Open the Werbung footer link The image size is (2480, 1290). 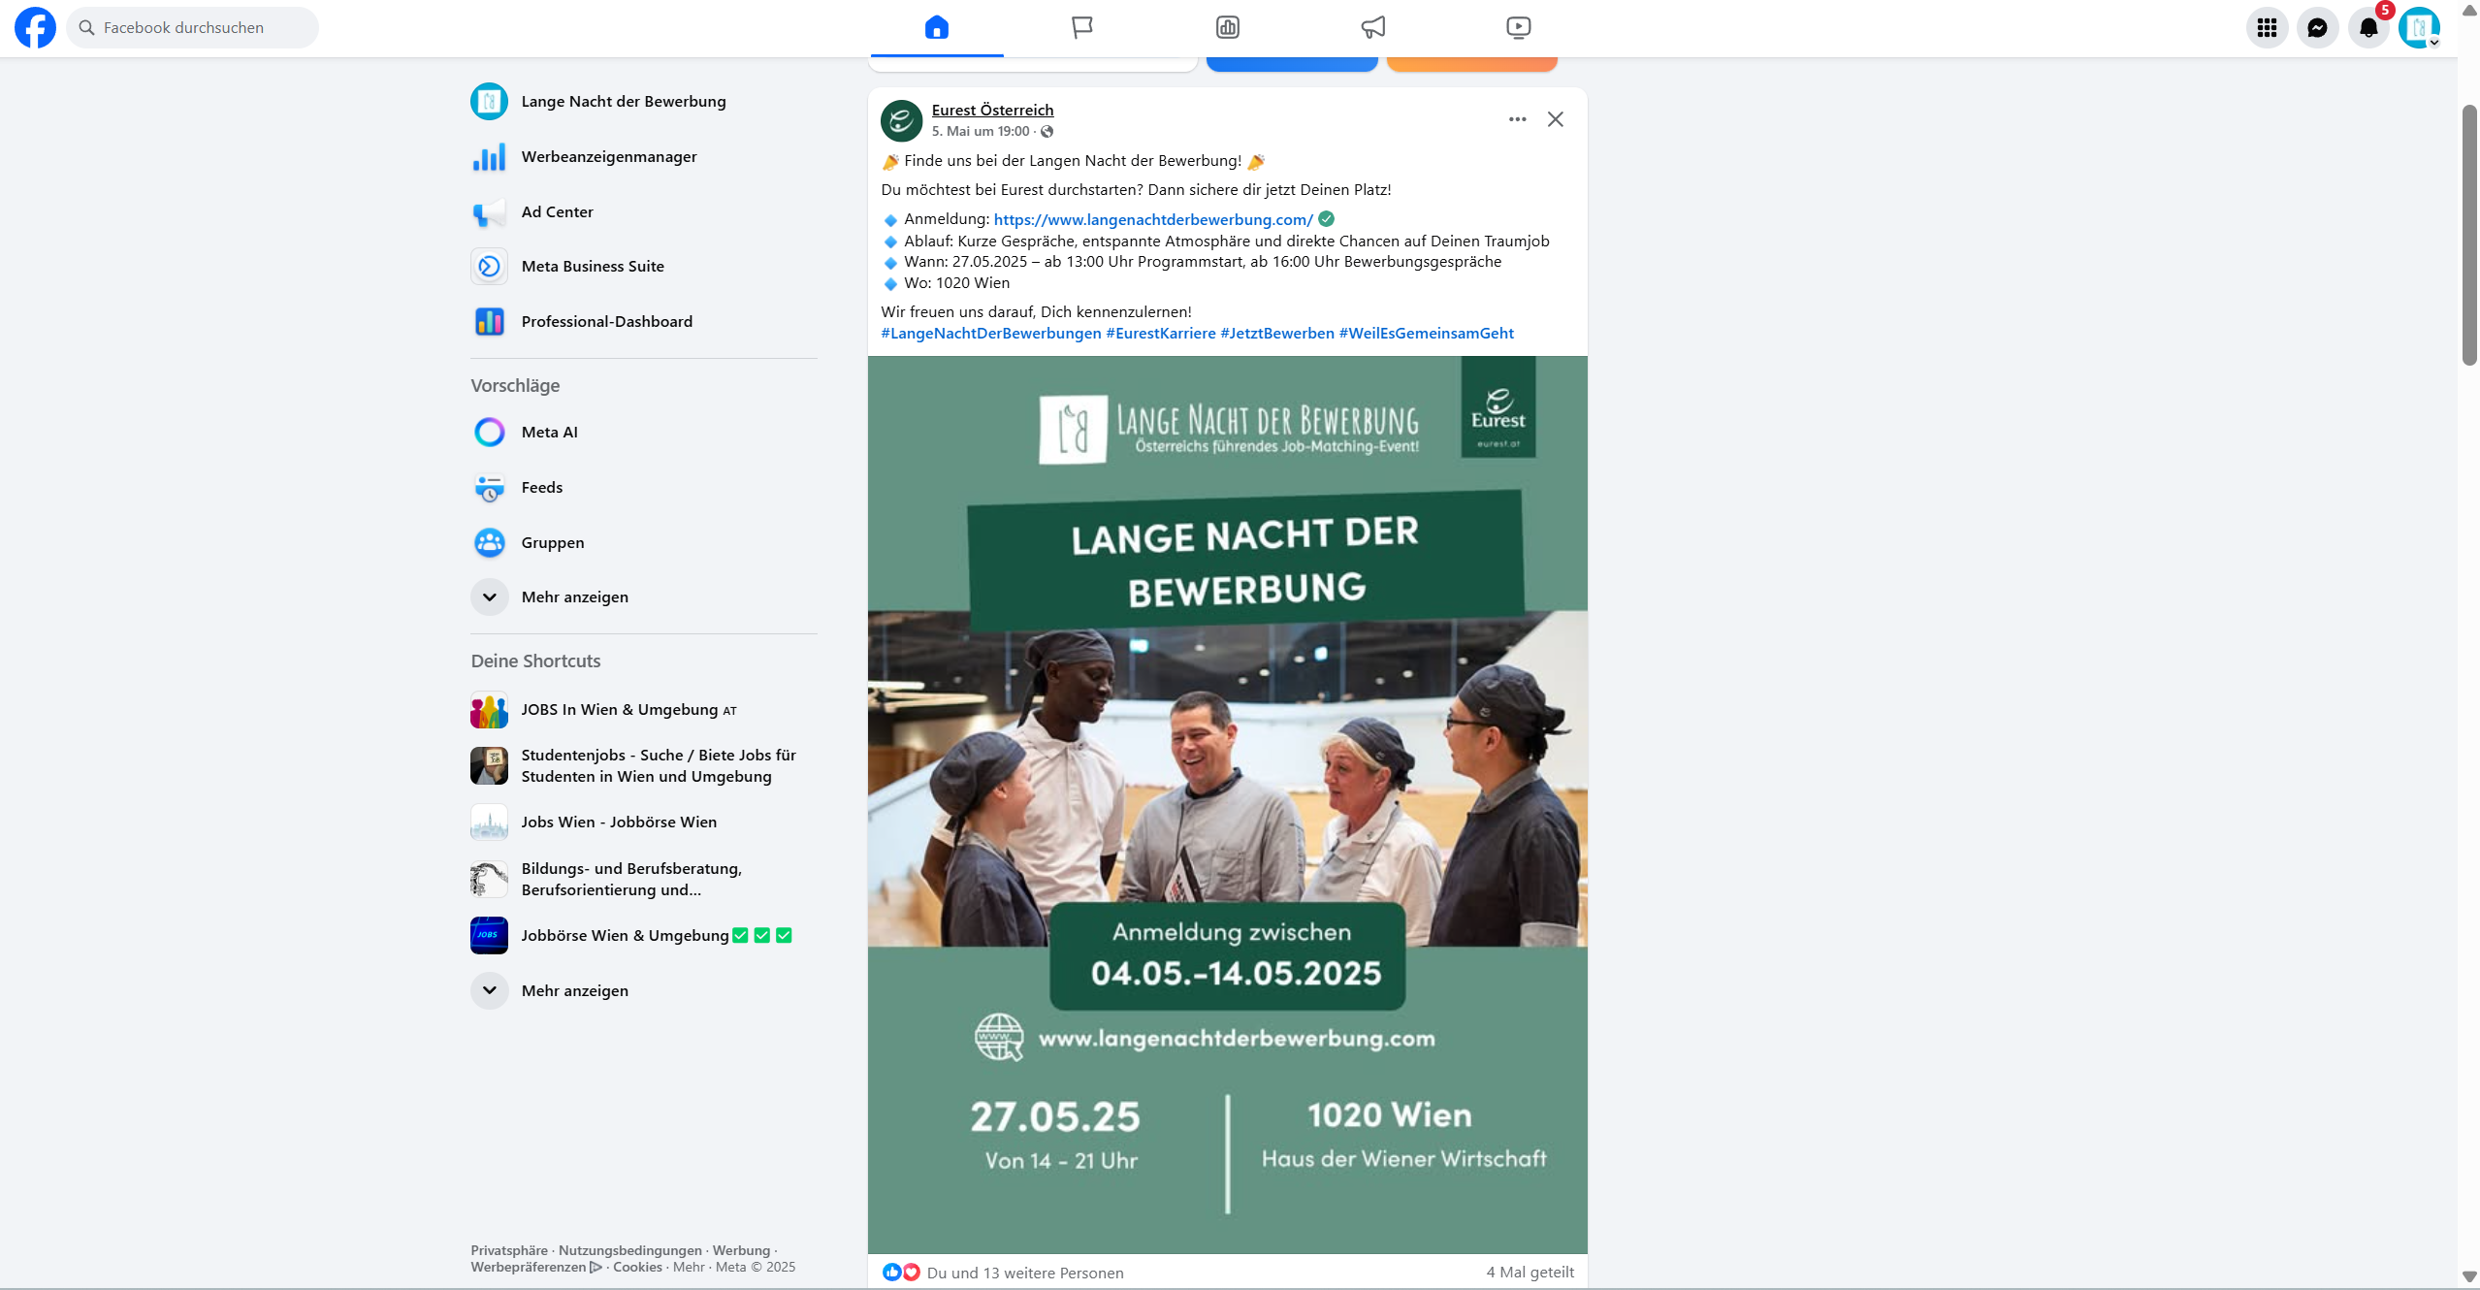[741, 1250]
